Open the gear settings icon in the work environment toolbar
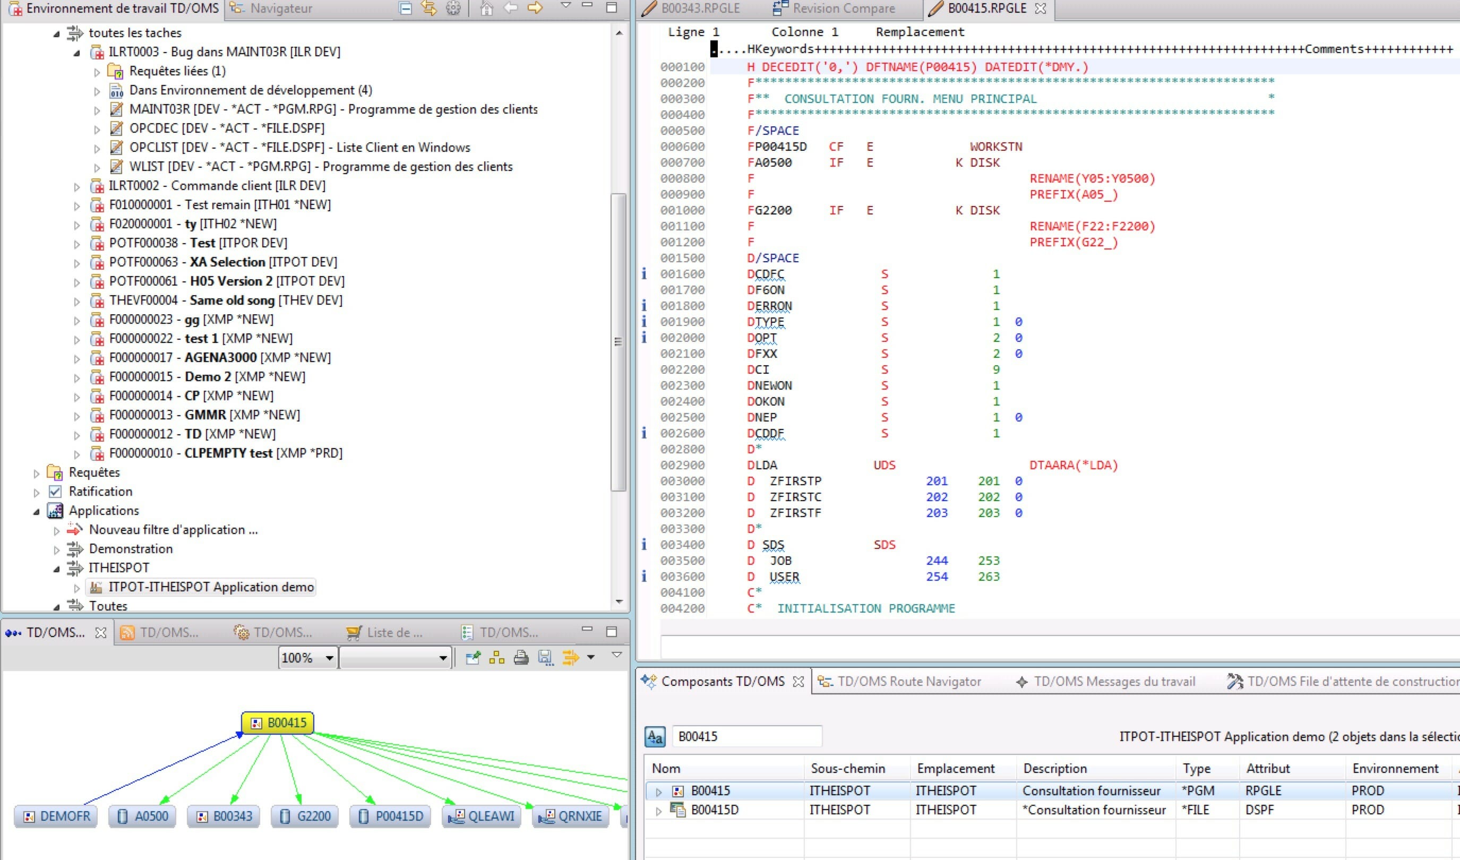Screen dimensions: 1460x860 (453, 8)
